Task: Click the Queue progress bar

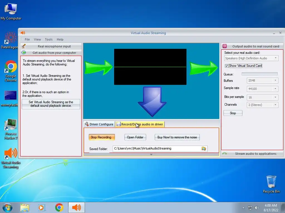Action: pos(260,74)
